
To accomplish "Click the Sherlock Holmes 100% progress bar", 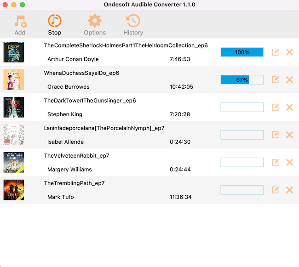I will tap(242, 52).
